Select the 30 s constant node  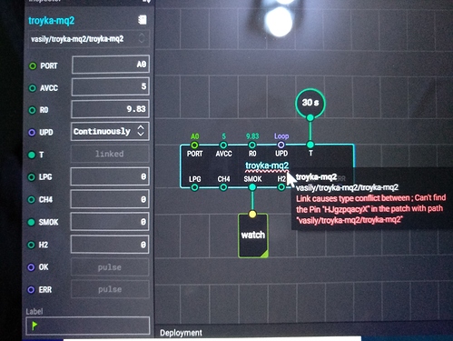coord(310,103)
